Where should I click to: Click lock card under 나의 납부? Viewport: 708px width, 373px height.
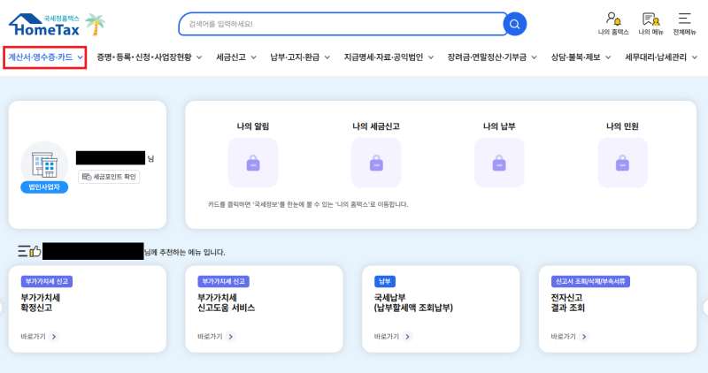click(x=499, y=163)
